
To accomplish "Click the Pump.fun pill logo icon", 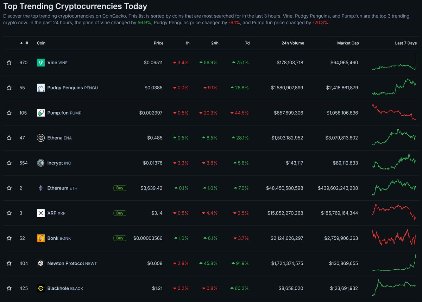I will 40,113.
